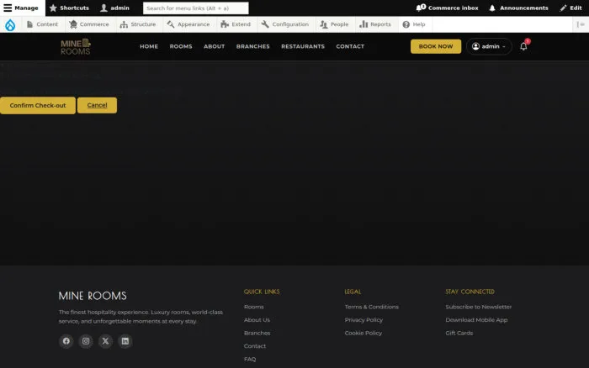Click Download Mobile App link
This screenshot has height=368, width=589.
click(476, 320)
